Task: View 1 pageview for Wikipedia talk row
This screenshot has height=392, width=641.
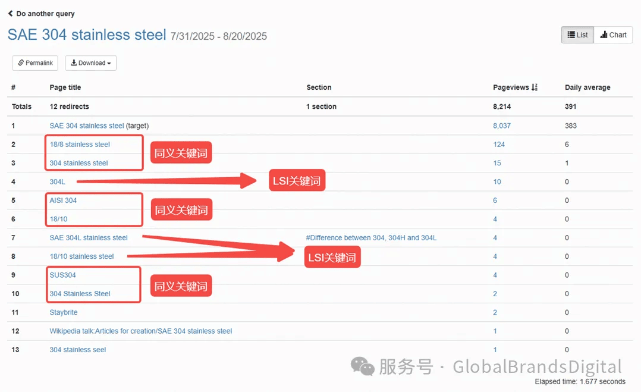Action: tap(495, 331)
